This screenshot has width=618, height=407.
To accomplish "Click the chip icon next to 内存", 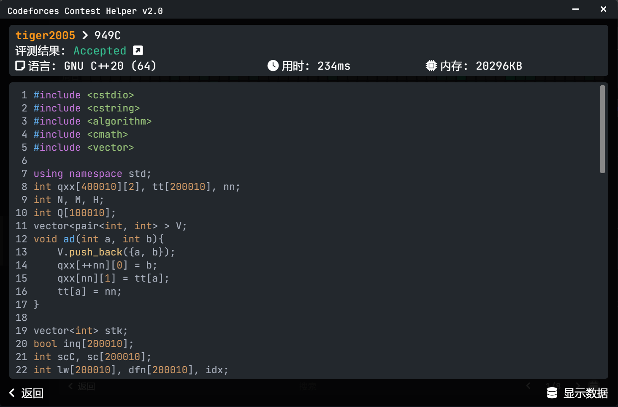I will (x=431, y=66).
